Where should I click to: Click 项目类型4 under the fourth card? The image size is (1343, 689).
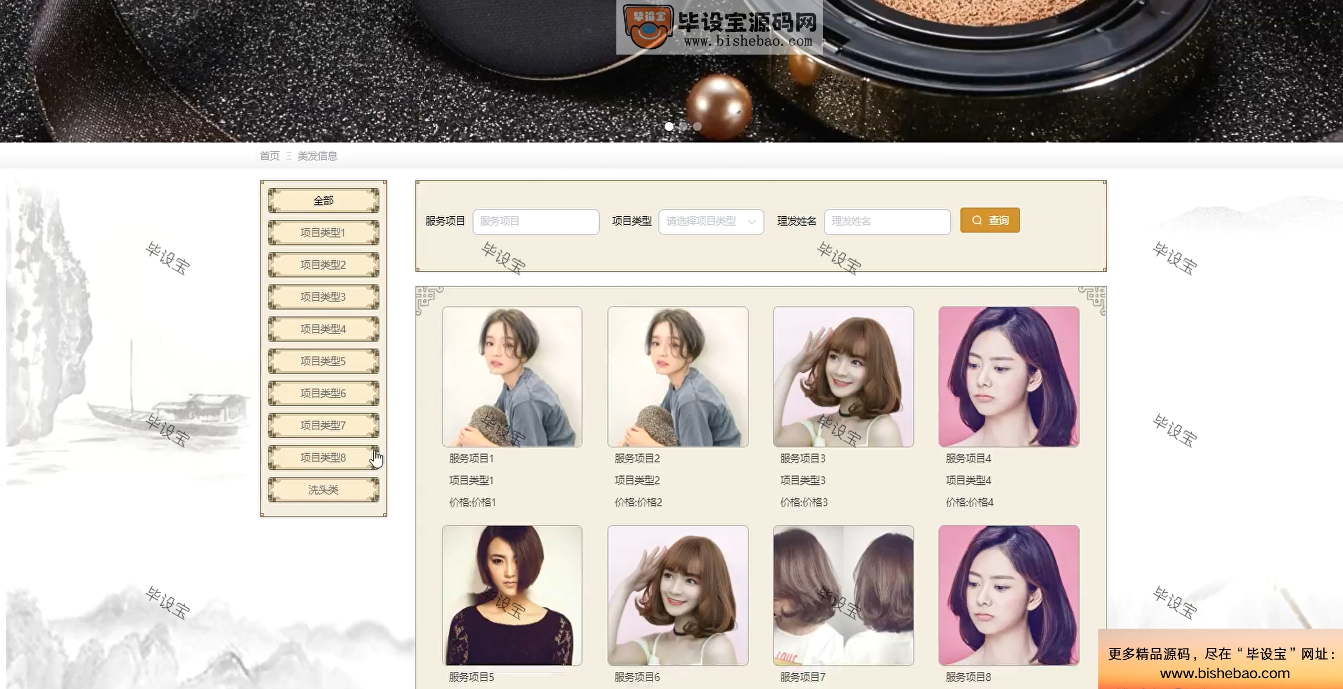click(968, 480)
